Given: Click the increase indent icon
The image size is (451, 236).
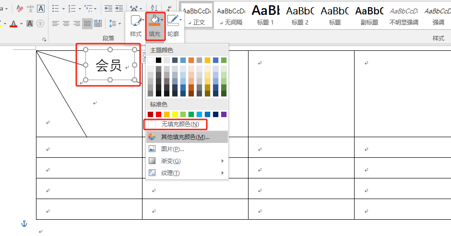Looking at the screenshot, I should click(119, 8).
